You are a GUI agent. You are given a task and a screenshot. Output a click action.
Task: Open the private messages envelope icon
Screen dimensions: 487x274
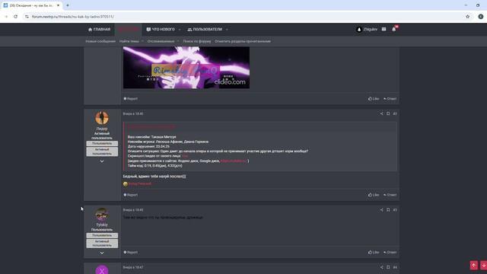click(x=384, y=29)
